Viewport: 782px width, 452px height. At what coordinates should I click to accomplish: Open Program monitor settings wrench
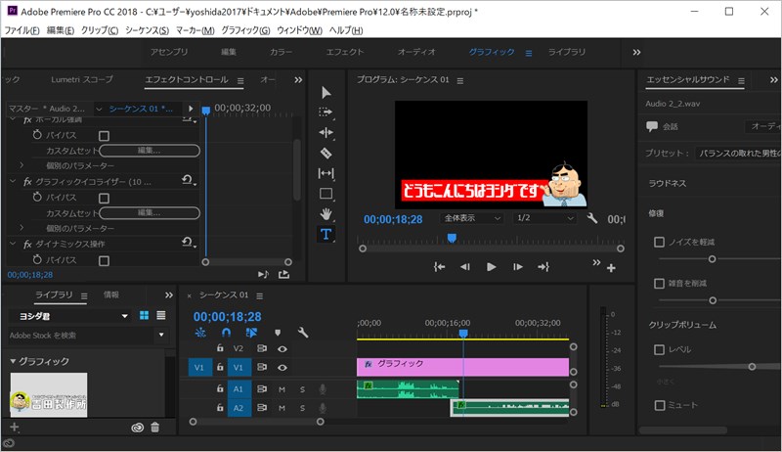pyautogui.click(x=592, y=218)
